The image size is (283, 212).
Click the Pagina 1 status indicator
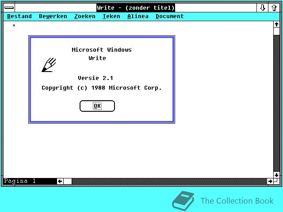(x=20, y=181)
